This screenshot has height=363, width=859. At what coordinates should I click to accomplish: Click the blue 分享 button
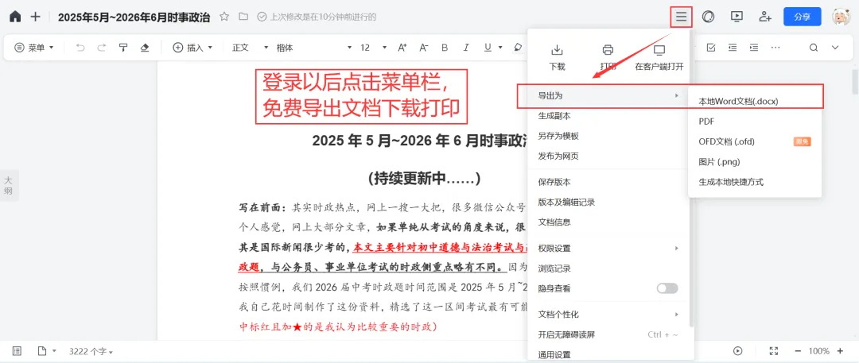coord(802,17)
